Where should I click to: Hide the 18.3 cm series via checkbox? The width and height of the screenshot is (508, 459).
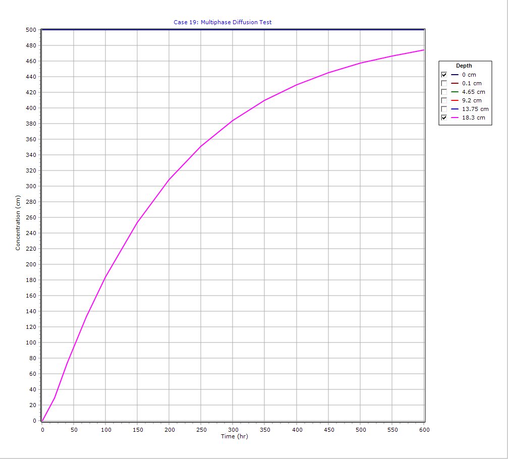(x=444, y=118)
